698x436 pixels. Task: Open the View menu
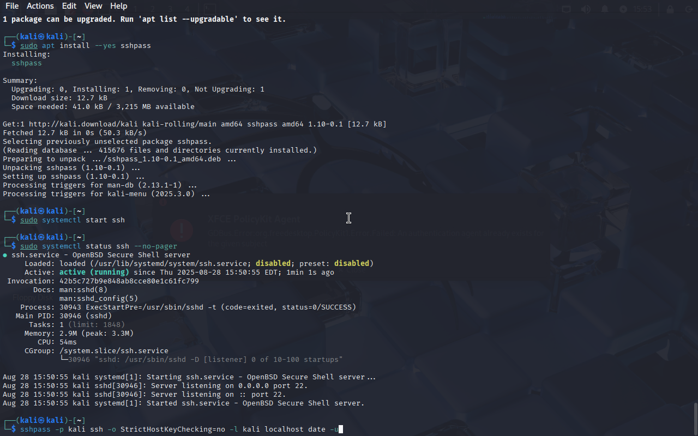coord(93,6)
